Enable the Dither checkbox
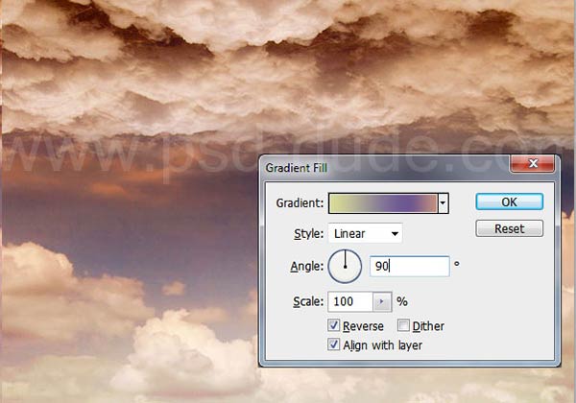 (403, 325)
